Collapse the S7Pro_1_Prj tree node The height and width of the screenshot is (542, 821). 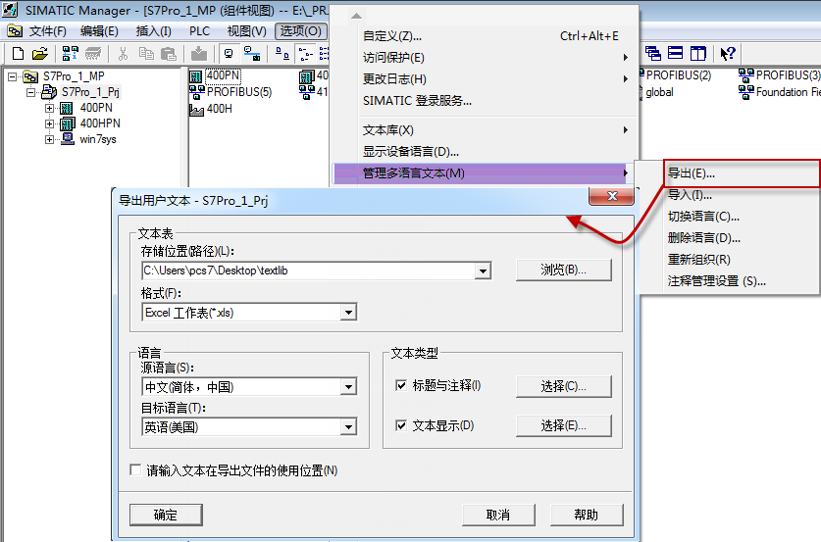pos(30,92)
